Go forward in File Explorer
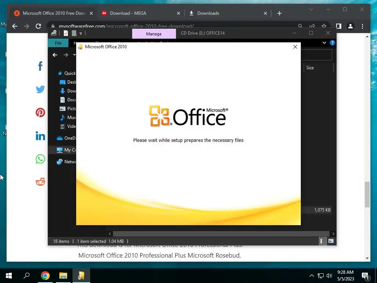This screenshot has height=283, width=377. coord(66,55)
